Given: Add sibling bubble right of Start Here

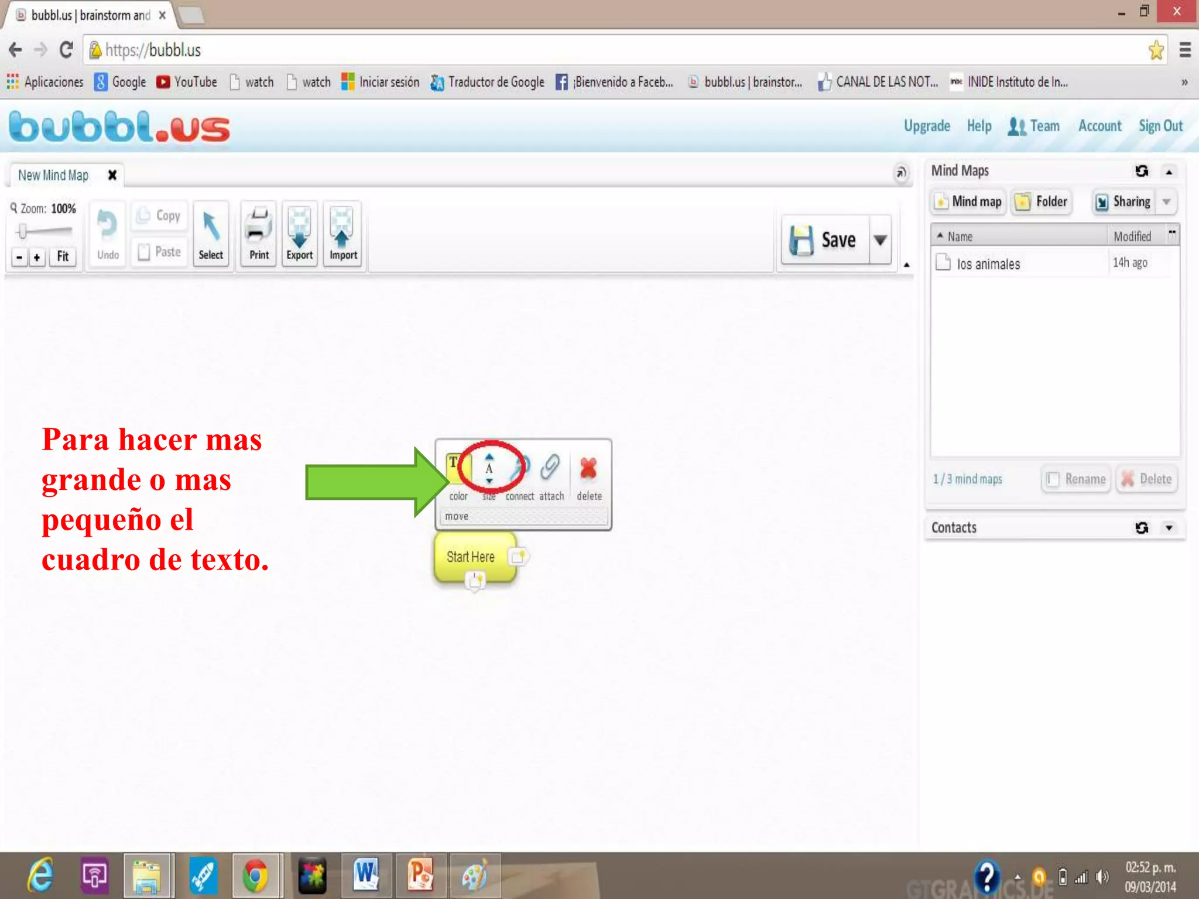Looking at the screenshot, I should tap(518, 556).
